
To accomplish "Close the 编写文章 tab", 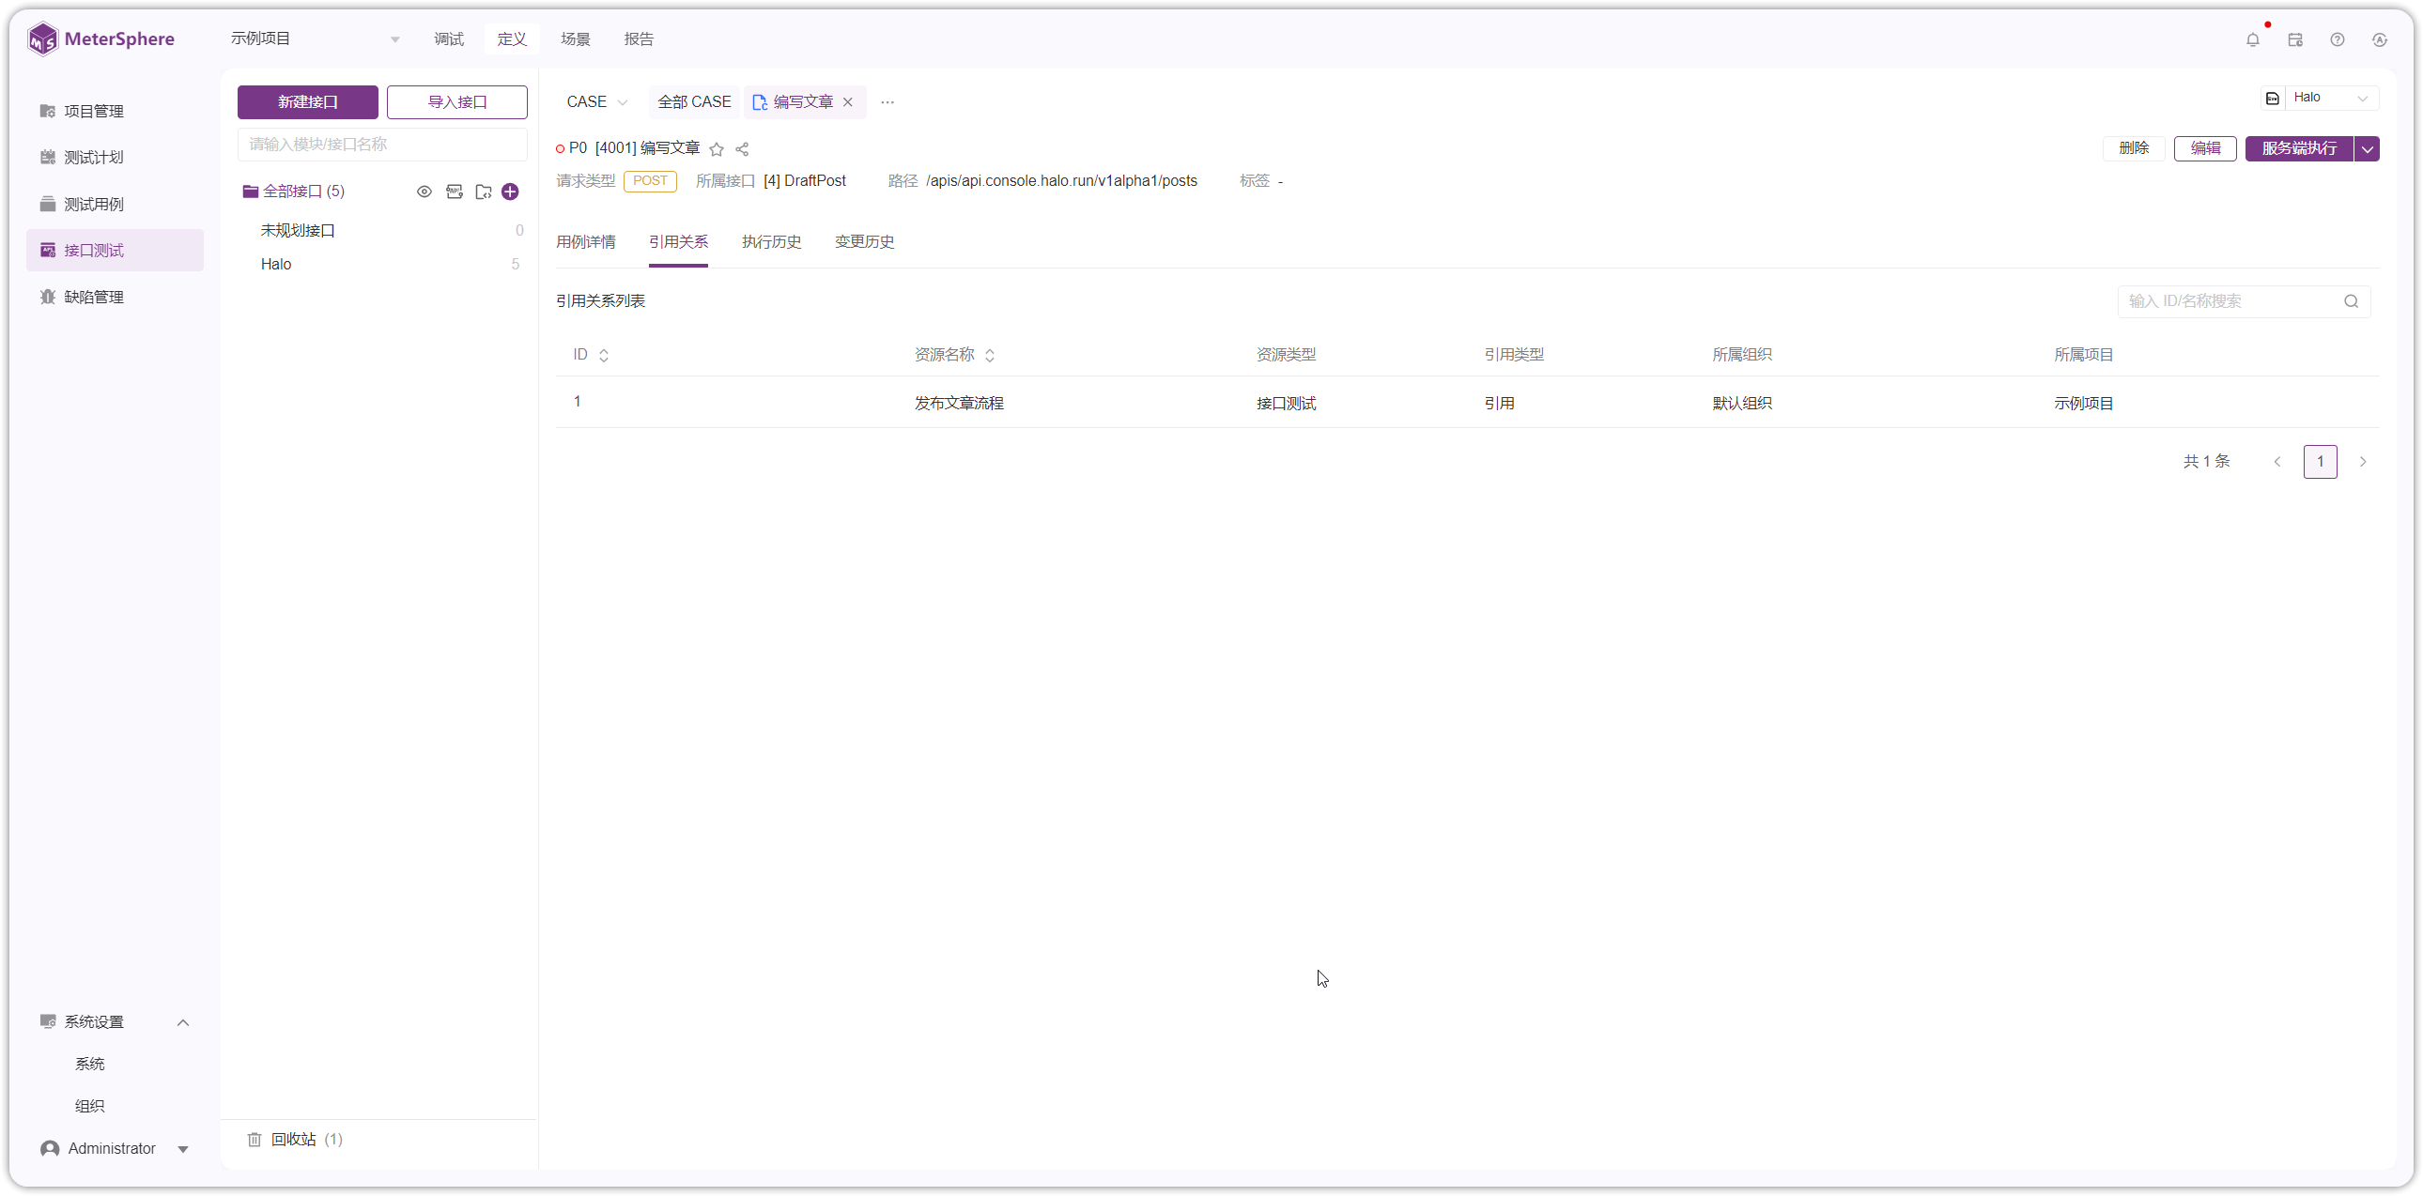I will [847, 101].
